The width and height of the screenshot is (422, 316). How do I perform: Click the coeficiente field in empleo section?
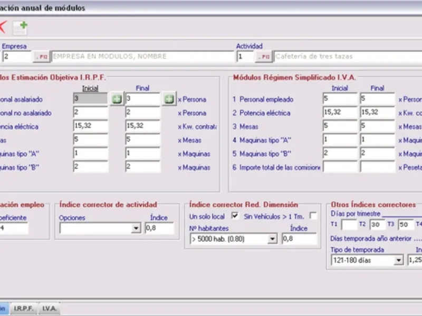coord(14,229)
